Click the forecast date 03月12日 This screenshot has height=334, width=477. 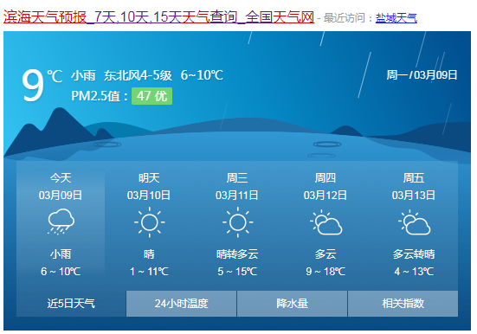(x=326, y=196)
